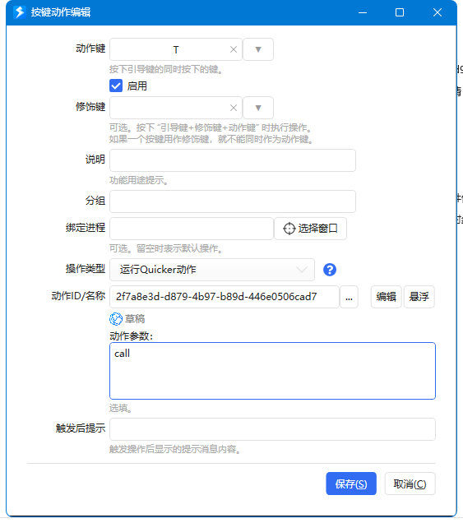Toggle the 启用 enabled checkbox
The width and height of the screenshot is (463, 523).
pyautogui.click(x=116, y=86)
